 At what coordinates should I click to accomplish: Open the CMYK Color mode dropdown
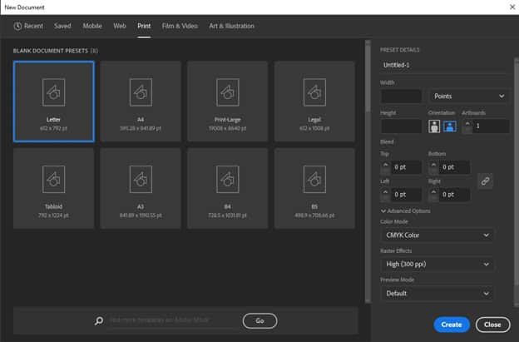pos(437,235)
